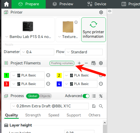Click the Home icon in top bar
Image resolution: width=140 pixels, height=133 pixels.
(x=7, y=4)
